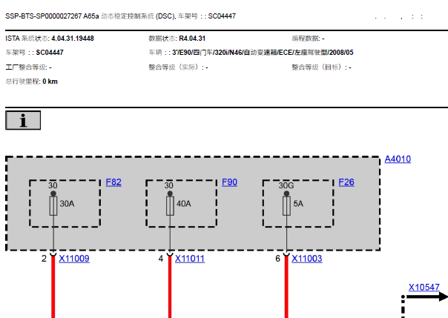The width and height of the screenshot is (448, 318).
Task: Click the 30A fuse symbol in F82
Action: (53, 205)
